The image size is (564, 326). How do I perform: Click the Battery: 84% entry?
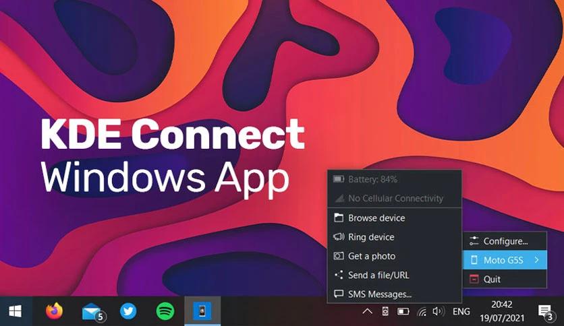tap(395, 179)
